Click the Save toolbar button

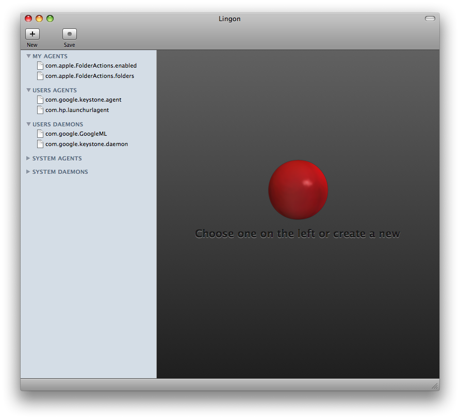pos(70,34)
